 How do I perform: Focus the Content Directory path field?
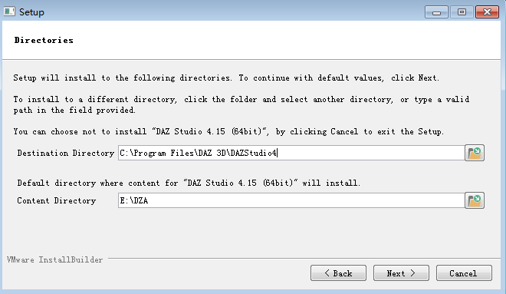tap(291, 200)
